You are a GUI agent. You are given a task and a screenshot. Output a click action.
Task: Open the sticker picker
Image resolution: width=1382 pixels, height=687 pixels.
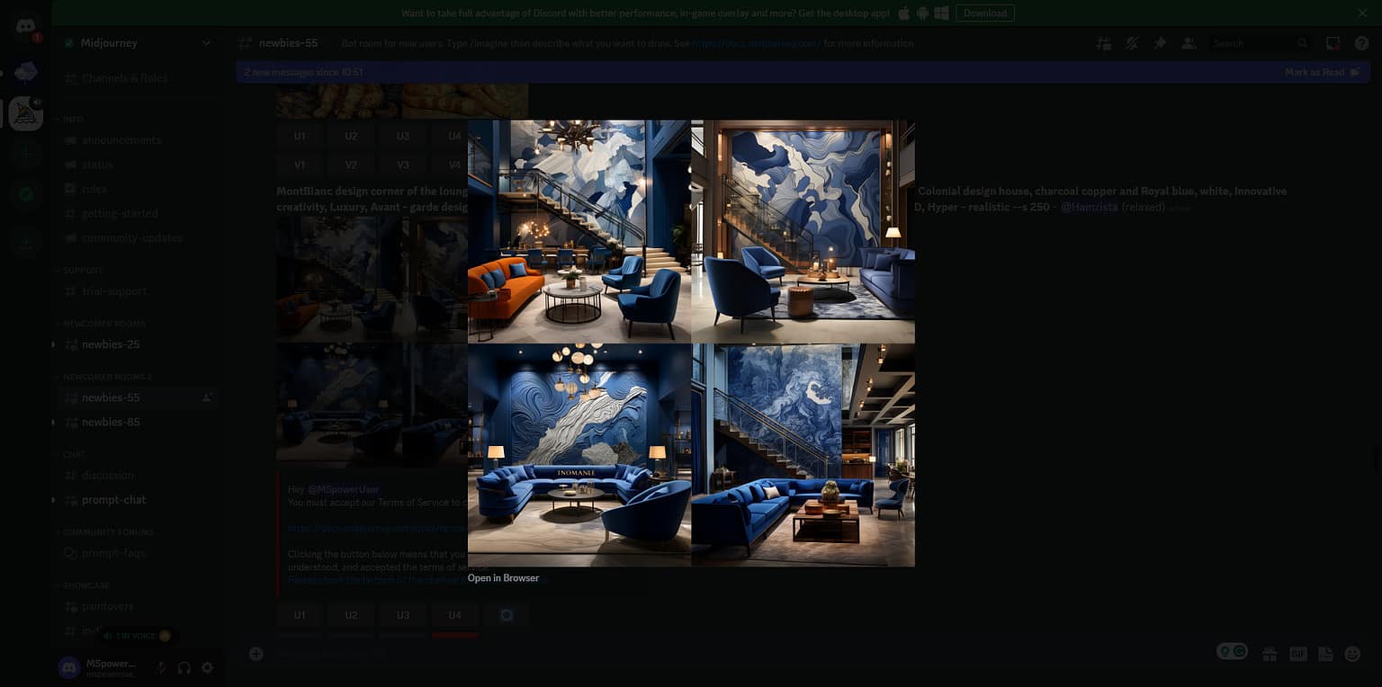1324,654
